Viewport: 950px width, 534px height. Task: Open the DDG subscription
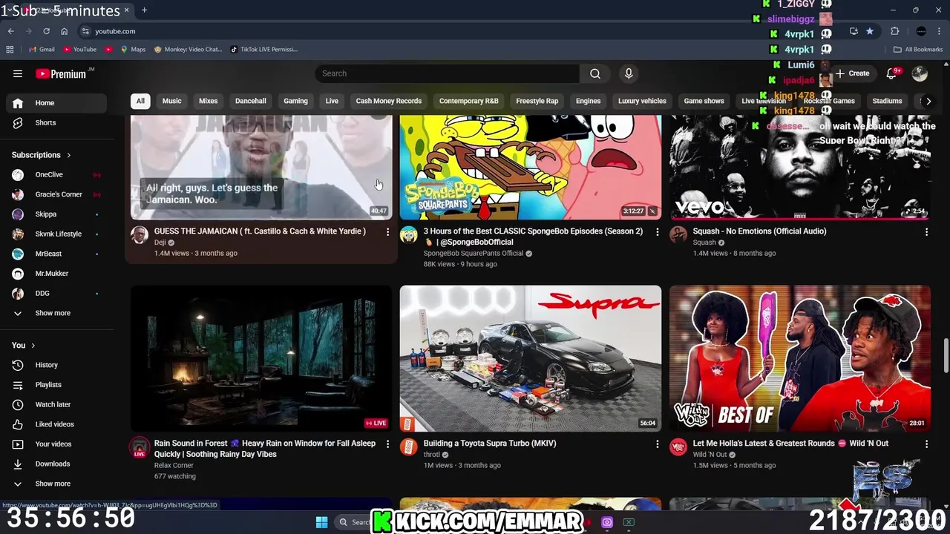[56, 294]
